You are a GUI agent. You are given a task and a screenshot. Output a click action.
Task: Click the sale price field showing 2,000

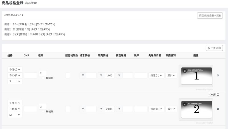pos(109,109)
